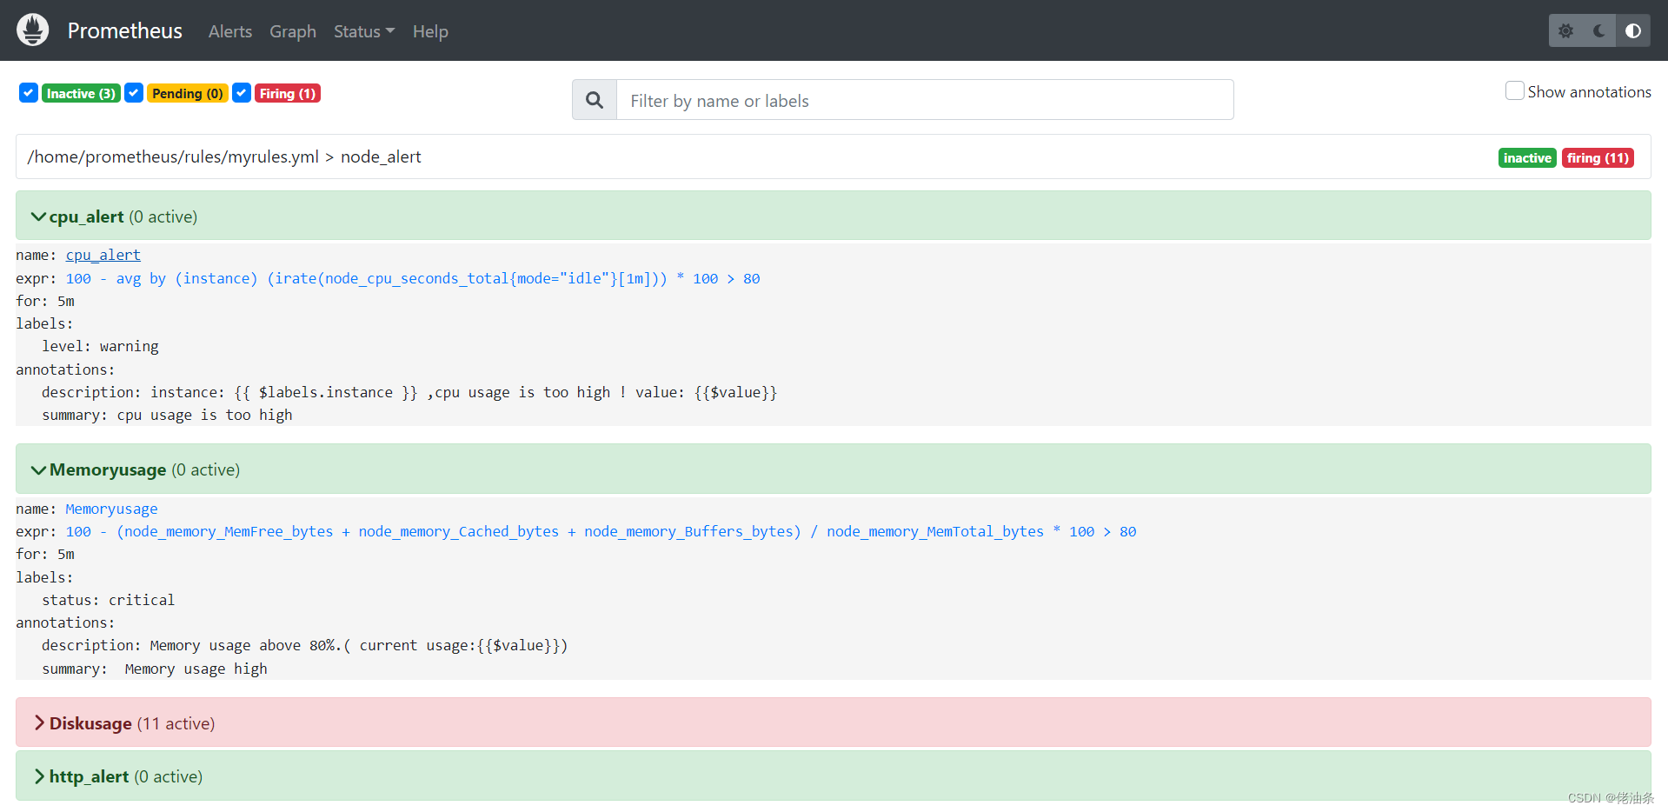Uncheck the Firing (1) checkbox
Viewport: 1668px width, 812px height.
(x=242, y=93)
